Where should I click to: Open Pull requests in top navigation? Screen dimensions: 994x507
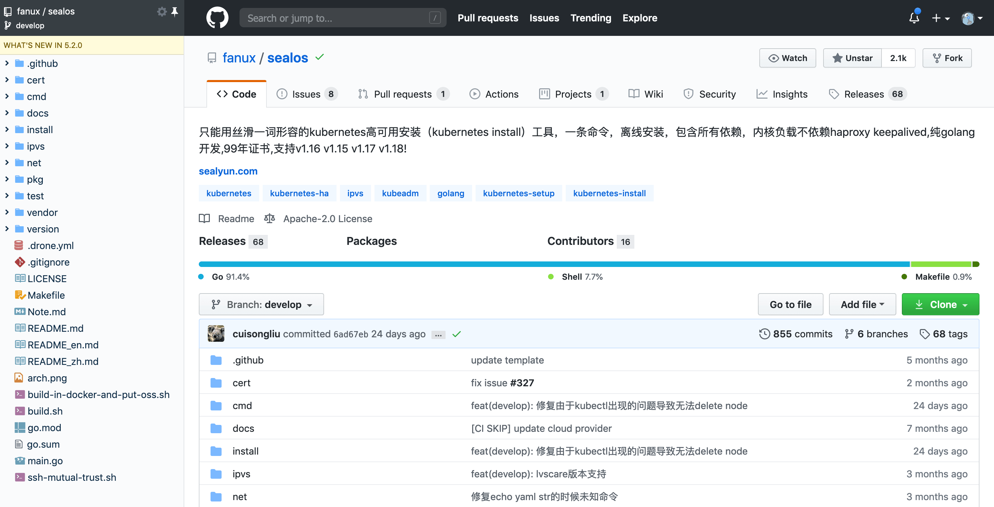(488, 18)
